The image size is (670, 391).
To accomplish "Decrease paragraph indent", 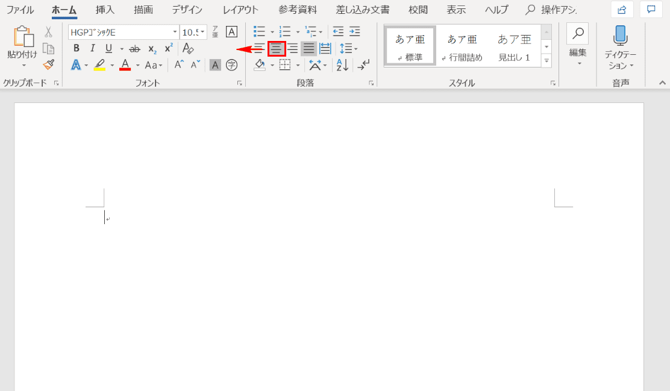I will coord(338,31).
